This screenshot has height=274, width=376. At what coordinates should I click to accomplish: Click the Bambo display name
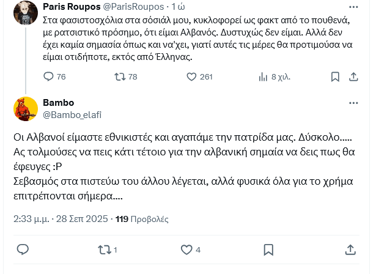click(58, 102)
